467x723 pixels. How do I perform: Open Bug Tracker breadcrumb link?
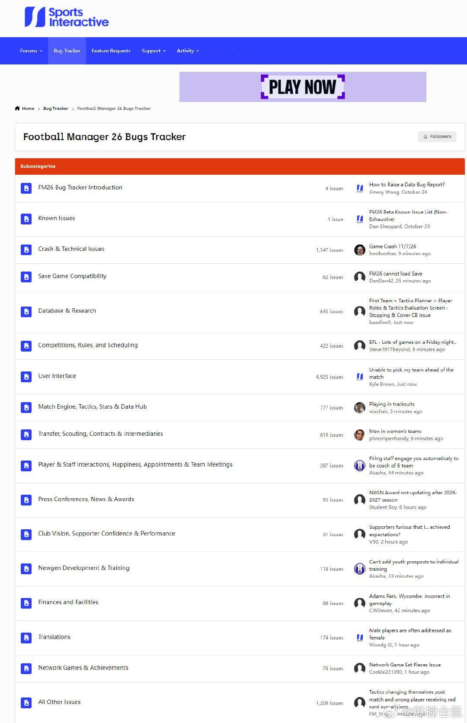[56, 109]
